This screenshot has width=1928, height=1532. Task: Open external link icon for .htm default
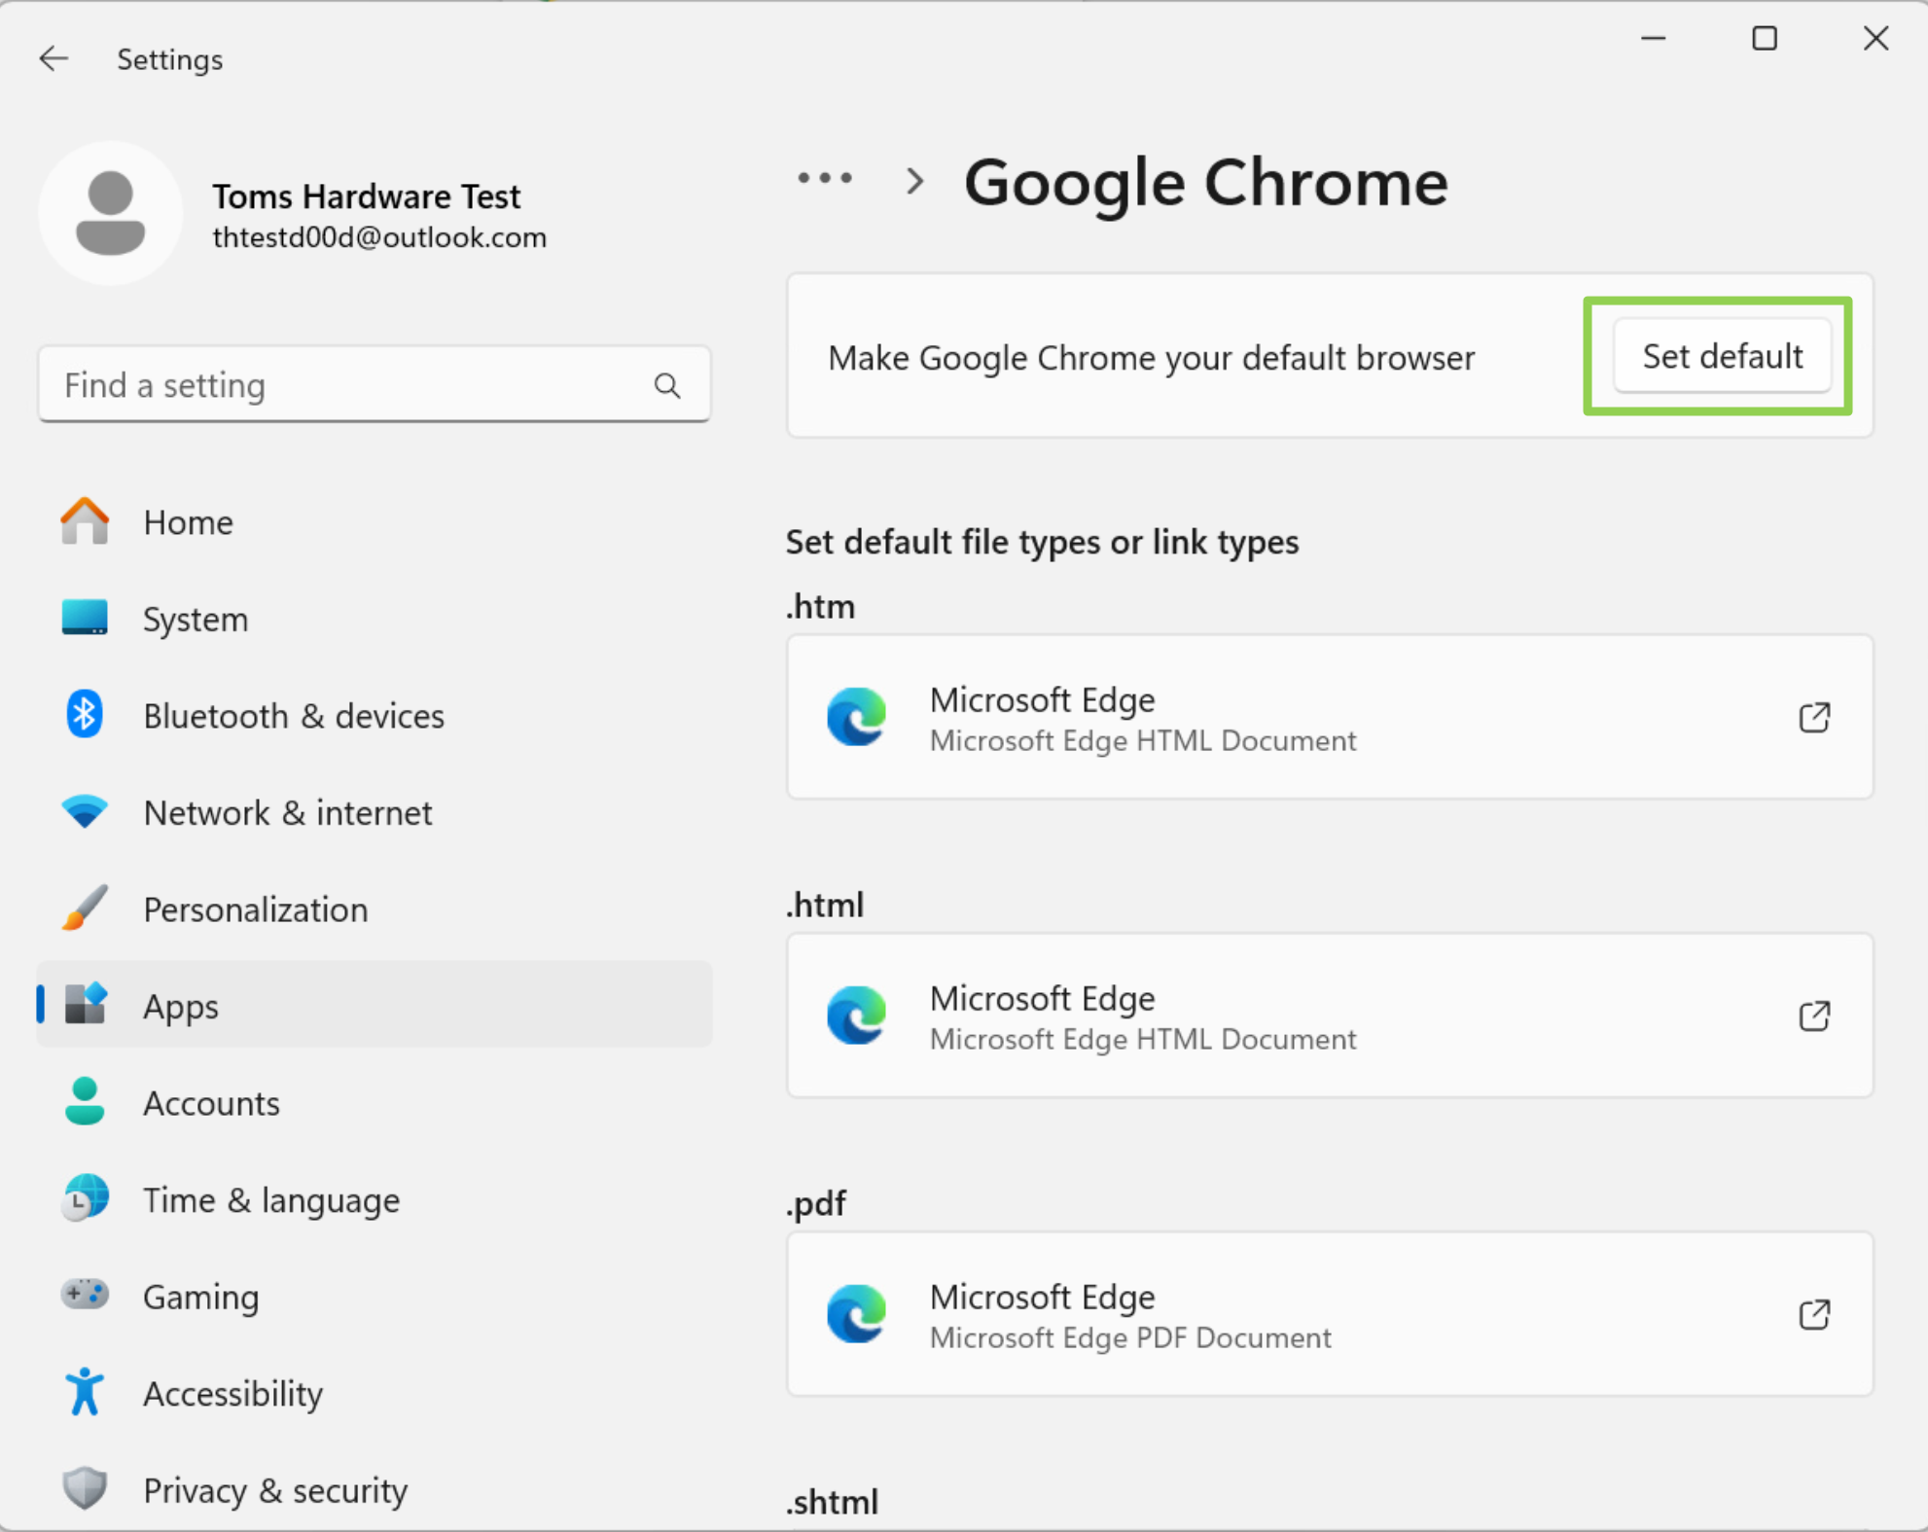[x=1814, y=718]
